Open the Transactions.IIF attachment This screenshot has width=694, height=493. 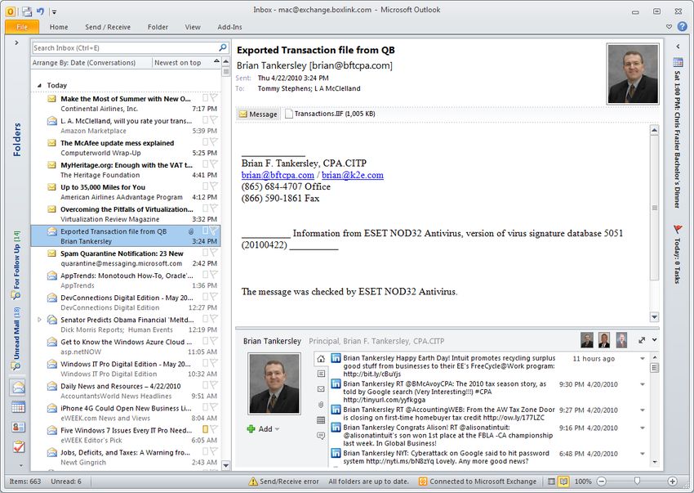tap(330, 114)
